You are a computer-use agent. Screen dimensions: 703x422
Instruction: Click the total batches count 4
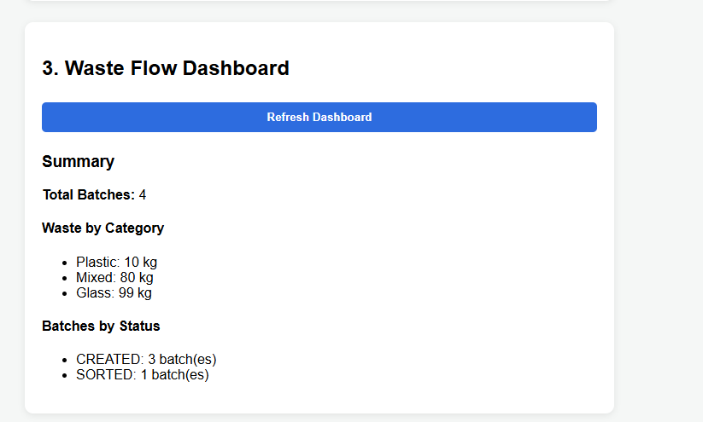point(143,194)
